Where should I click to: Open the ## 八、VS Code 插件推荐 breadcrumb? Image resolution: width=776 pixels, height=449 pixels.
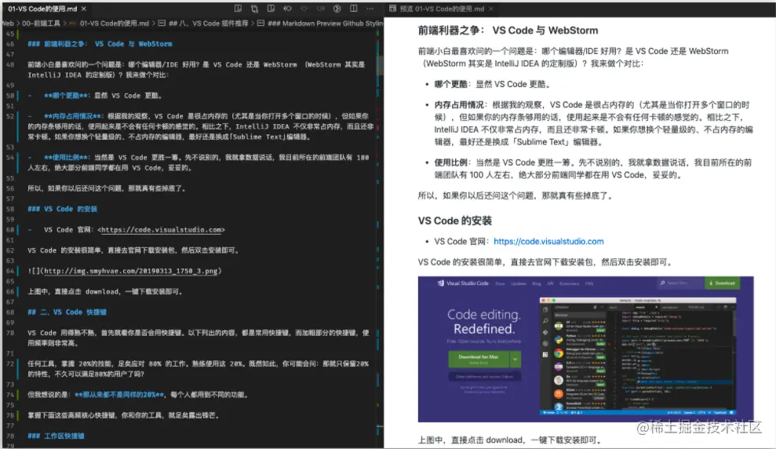[209, 24]
